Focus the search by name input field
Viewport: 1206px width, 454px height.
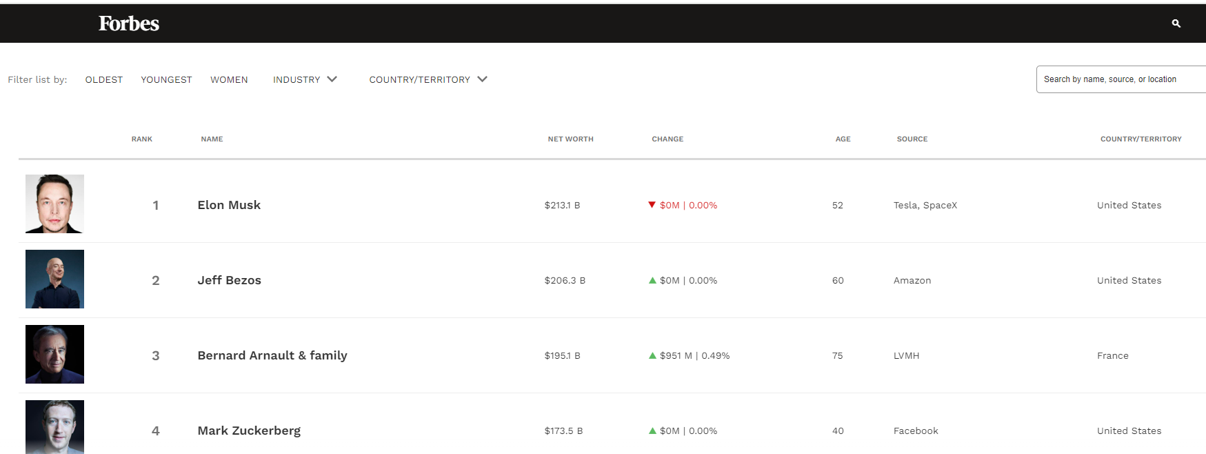(1121, 79)
